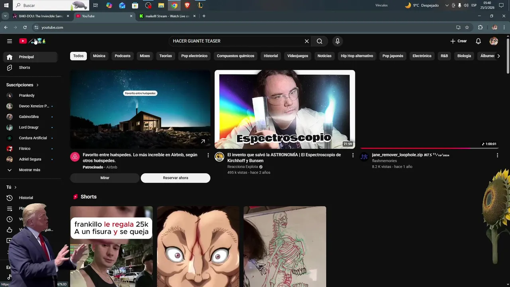510x287 pixels.
Task: Open the account avatar menu
Action: [494, 41]
